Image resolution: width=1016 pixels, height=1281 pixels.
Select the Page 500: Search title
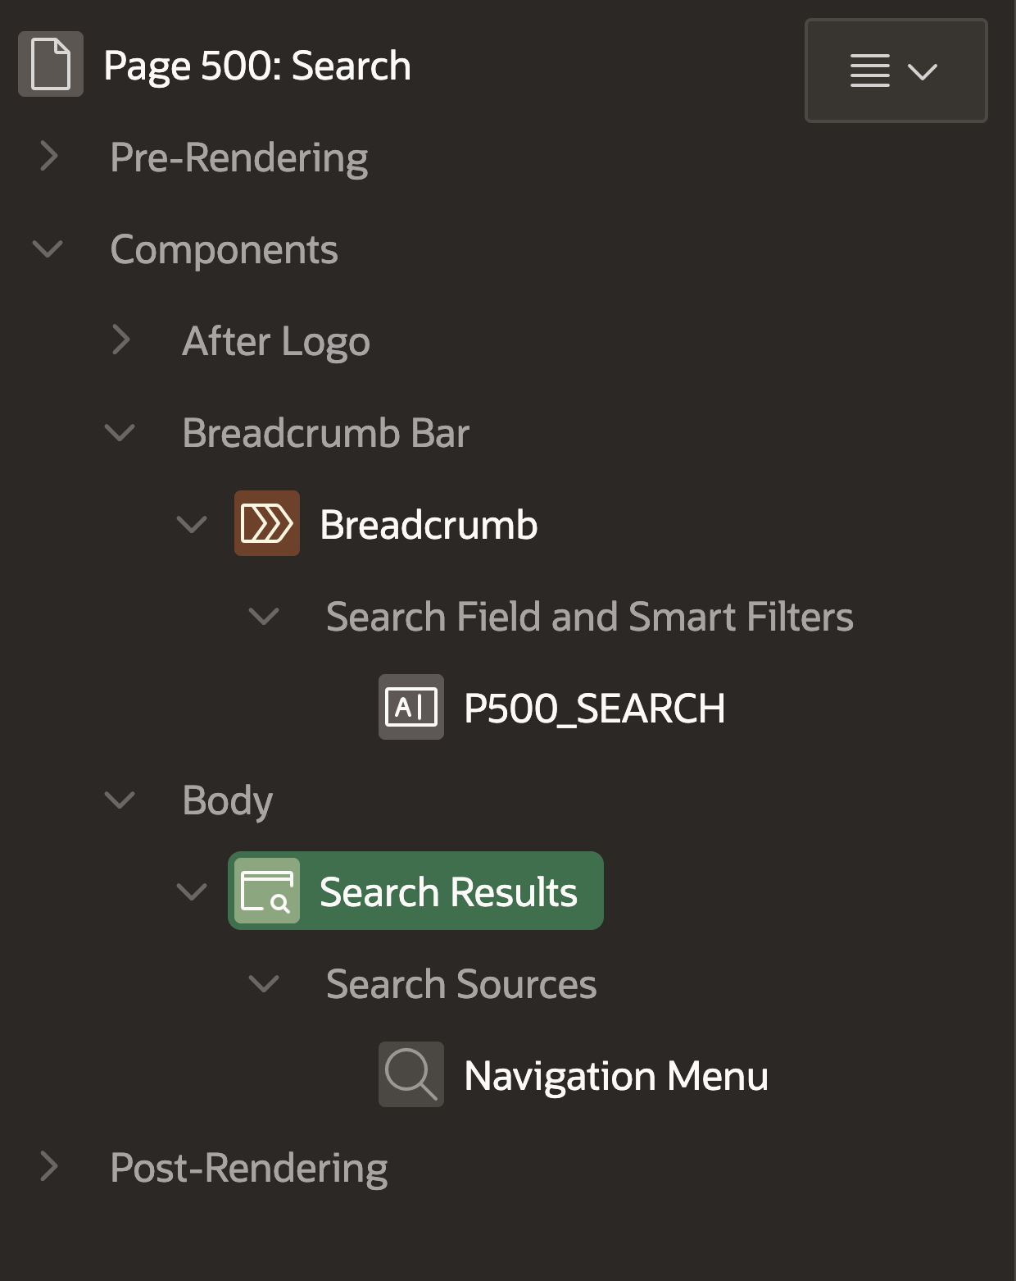coord(256,66)
